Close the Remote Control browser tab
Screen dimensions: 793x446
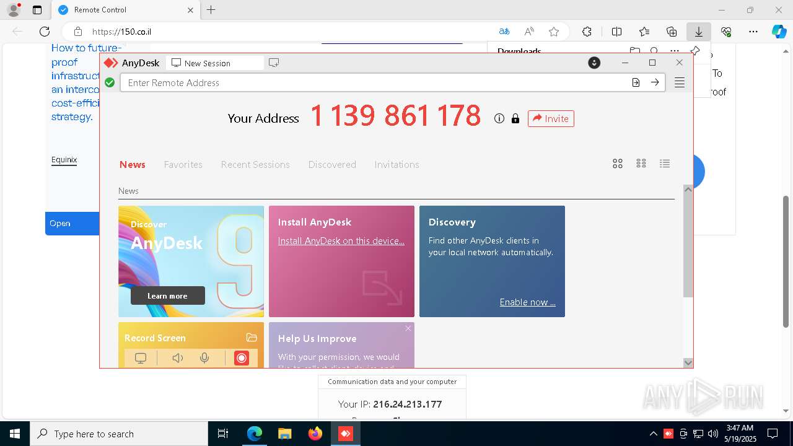[190, 10]
